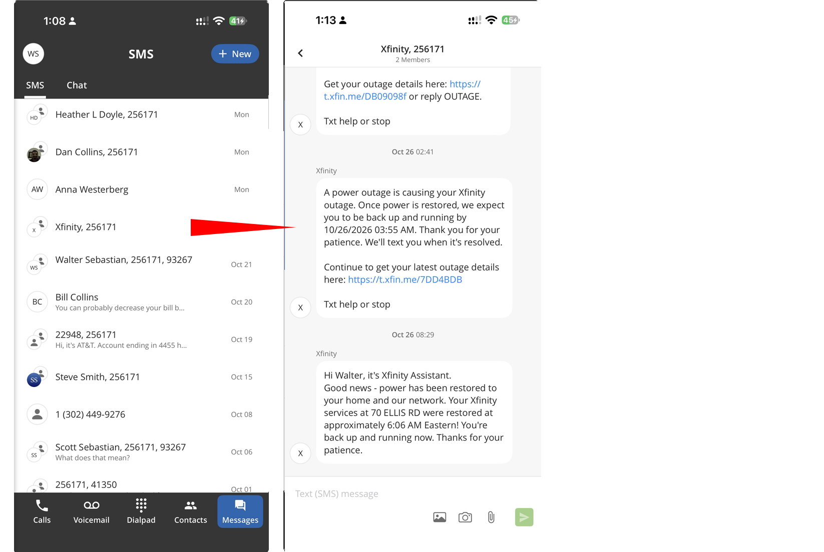The width and height of the screenshot is (824, 552).
Task: Open Dan Collins, 256171 conversation
Action: [141, 152]
